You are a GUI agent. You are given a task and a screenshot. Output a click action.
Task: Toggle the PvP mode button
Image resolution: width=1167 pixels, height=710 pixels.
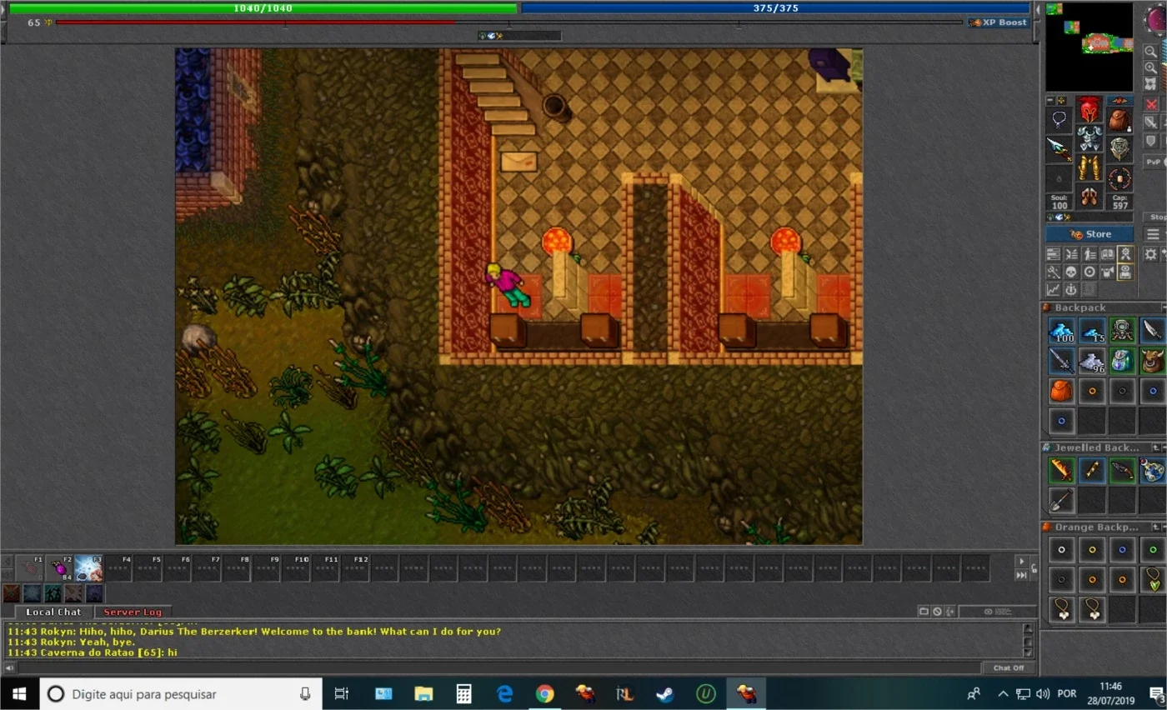tap(1154, 162)
